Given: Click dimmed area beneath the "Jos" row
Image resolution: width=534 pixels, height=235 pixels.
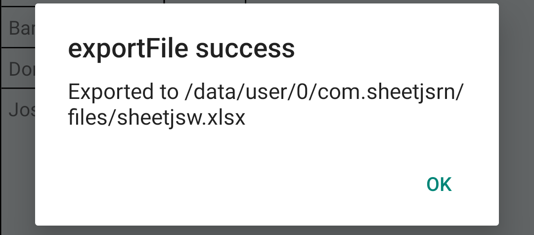Looking at the screenshot, I should point(18,173).
